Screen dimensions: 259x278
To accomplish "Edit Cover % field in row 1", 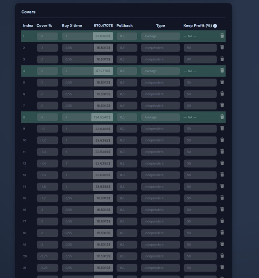I will [47, 36].
